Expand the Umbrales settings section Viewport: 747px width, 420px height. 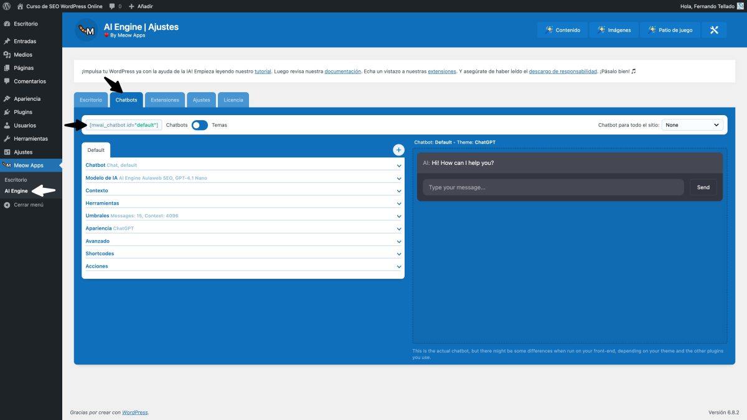pyautogui.click(x=243, y=215)
